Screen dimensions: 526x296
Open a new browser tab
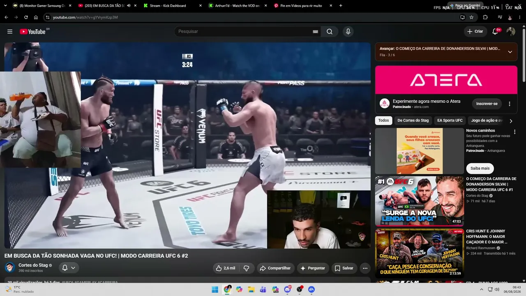pos(341,6)
